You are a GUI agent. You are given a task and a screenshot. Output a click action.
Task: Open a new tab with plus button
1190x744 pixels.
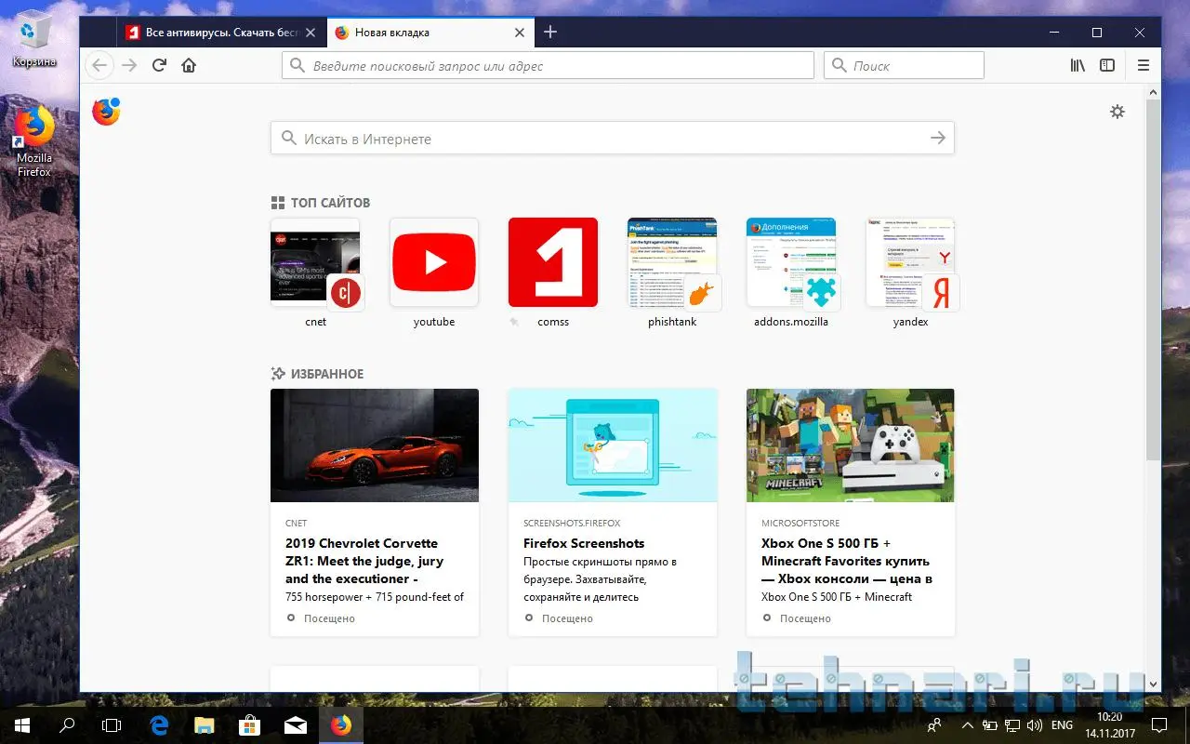(x=550, y=32)
